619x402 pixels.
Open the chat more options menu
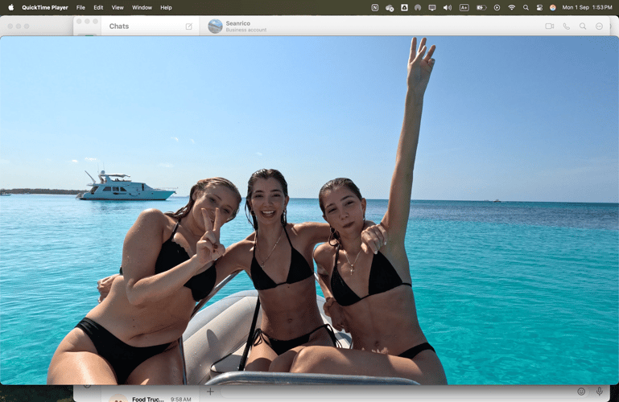pyautogui.click(x=599, y=26)
